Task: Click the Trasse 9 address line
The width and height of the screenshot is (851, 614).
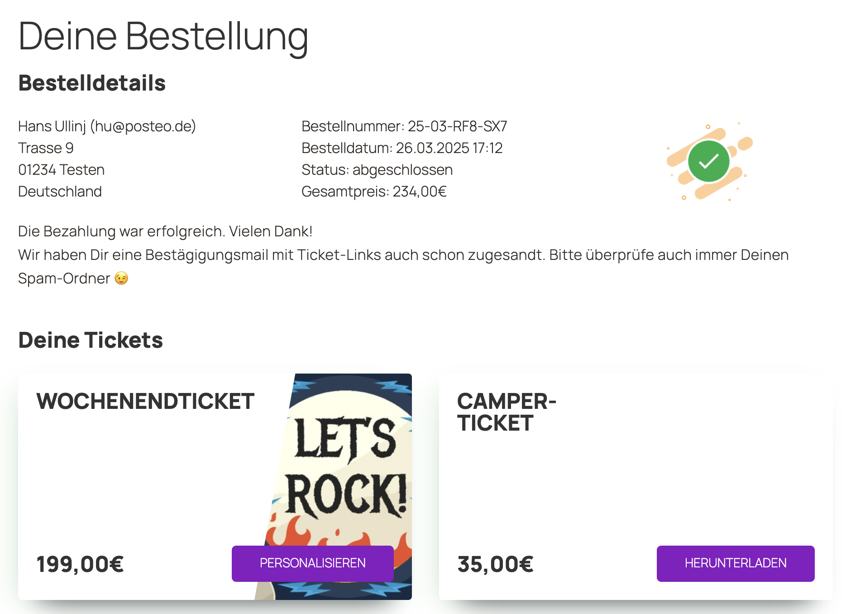Action: (46, 148)
